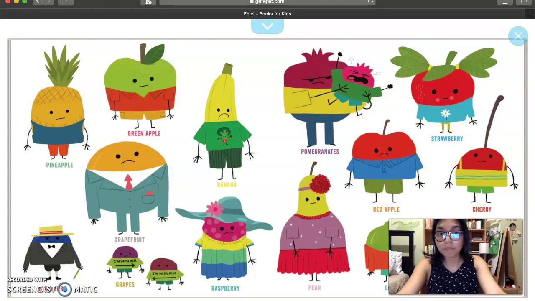The image size is (535, 301).
Task: Click the GRAPEFRUIT label
Action: coord(130,240)
